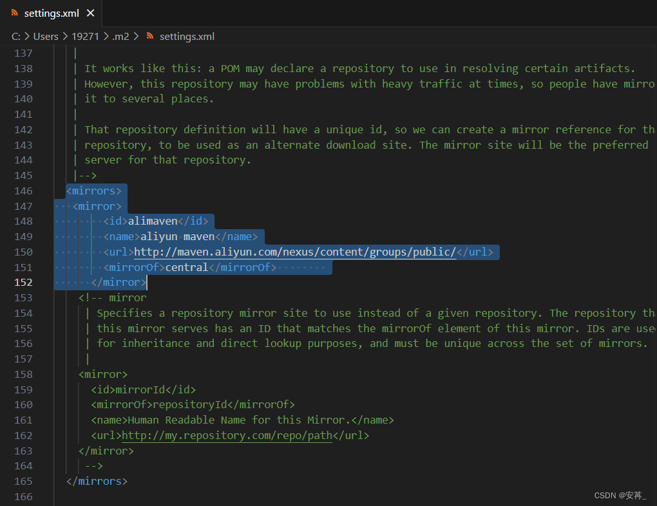
Task: Follow the maven.aliyun.com URL link
Action: pyautogui.click(x=295, y=252)
